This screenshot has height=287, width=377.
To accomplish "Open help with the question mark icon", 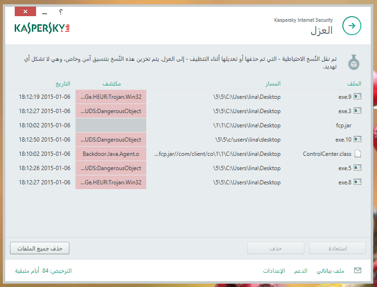I will [61, 11].
